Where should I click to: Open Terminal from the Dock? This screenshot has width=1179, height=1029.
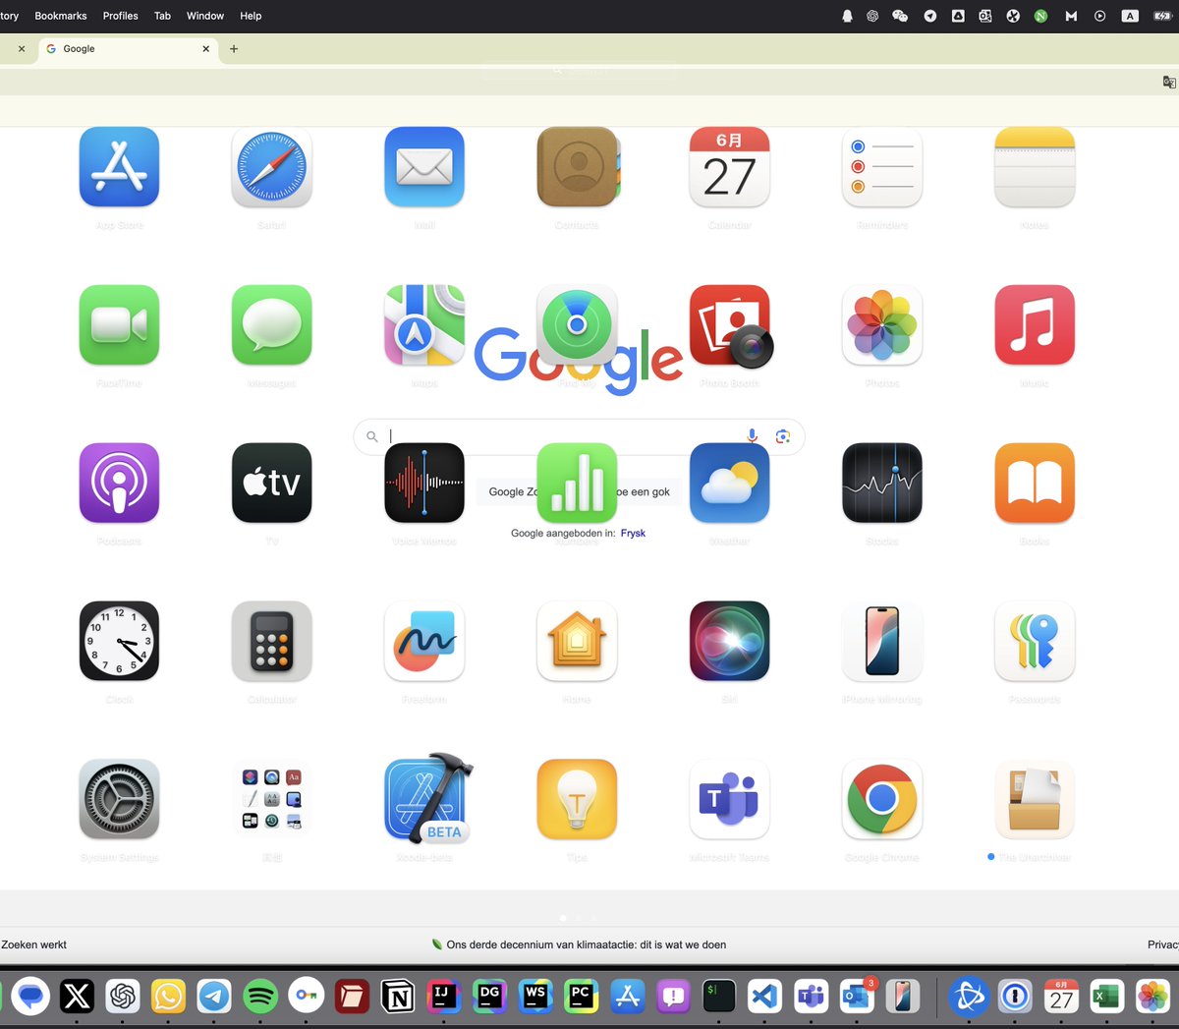718,997
